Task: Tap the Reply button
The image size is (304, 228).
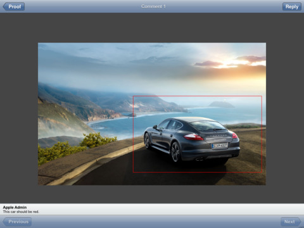Action: [292, 6]
